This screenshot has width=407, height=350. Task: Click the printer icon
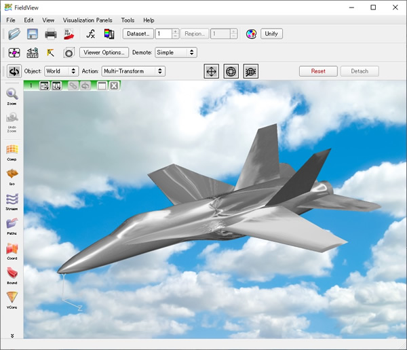point(51,34)
